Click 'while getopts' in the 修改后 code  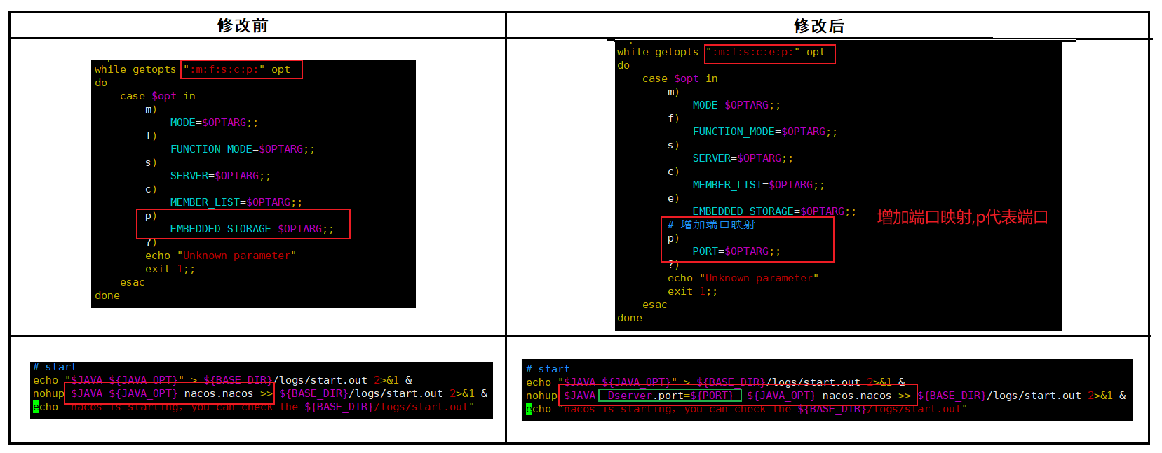(x=658, y=52)
